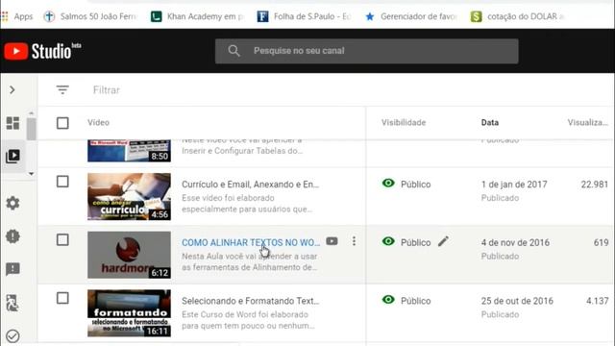Sort by the Visualiza... column header
The height and width of the screenshot is (346, 615).
pos(587,122)
